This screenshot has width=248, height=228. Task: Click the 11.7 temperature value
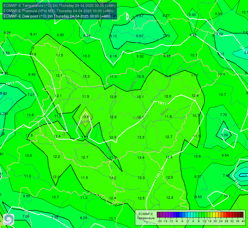tap(195, 76)
